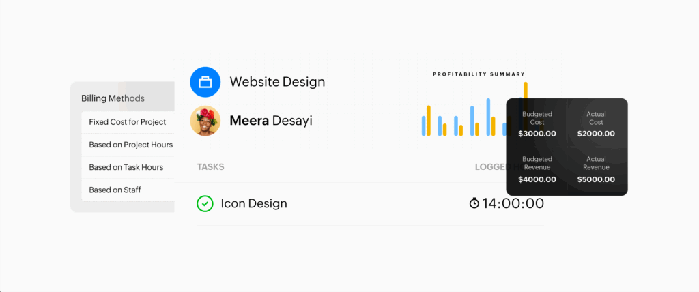Open the Icon Design task

(x=254, y=203)
